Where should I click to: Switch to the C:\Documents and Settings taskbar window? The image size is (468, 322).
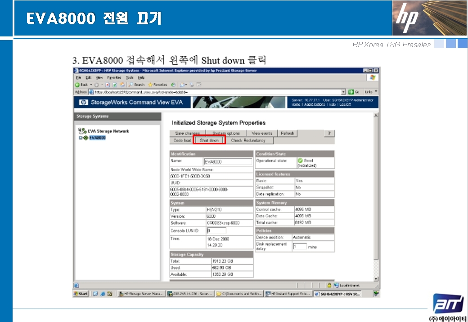pos(240,294)
